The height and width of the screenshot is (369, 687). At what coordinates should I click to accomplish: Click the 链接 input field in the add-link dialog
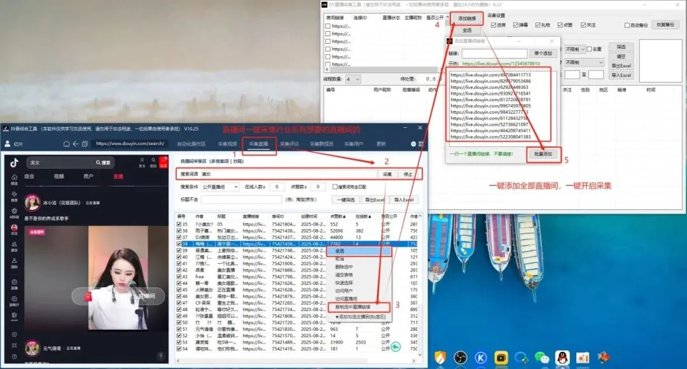coord(496,53)
